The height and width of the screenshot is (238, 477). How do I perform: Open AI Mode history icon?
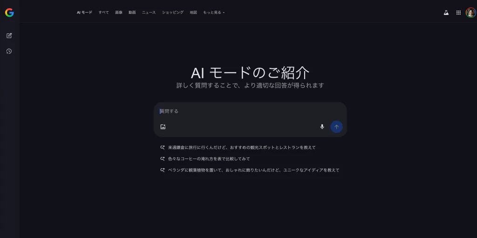9,51
